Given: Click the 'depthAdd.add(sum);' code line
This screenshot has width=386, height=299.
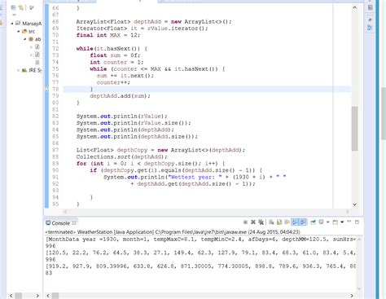Looking at the screenshot, I should click(x=120, y=96).
